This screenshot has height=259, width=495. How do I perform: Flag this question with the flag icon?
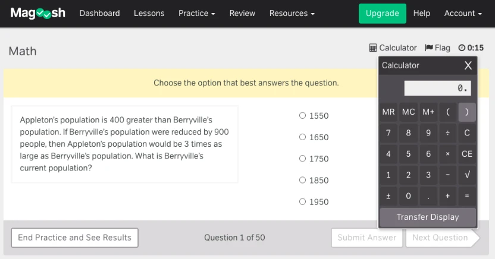click(x=429, y=48)
